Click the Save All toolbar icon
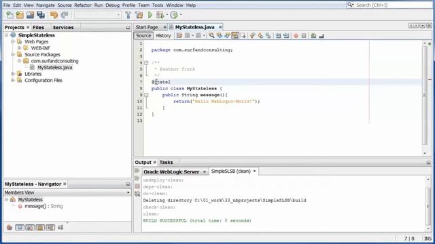435x244 pixels. (41, 15)
